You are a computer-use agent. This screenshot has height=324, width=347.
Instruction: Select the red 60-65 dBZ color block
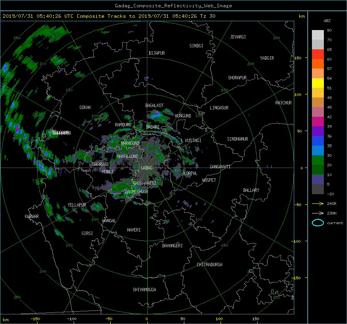click(318, 54)
